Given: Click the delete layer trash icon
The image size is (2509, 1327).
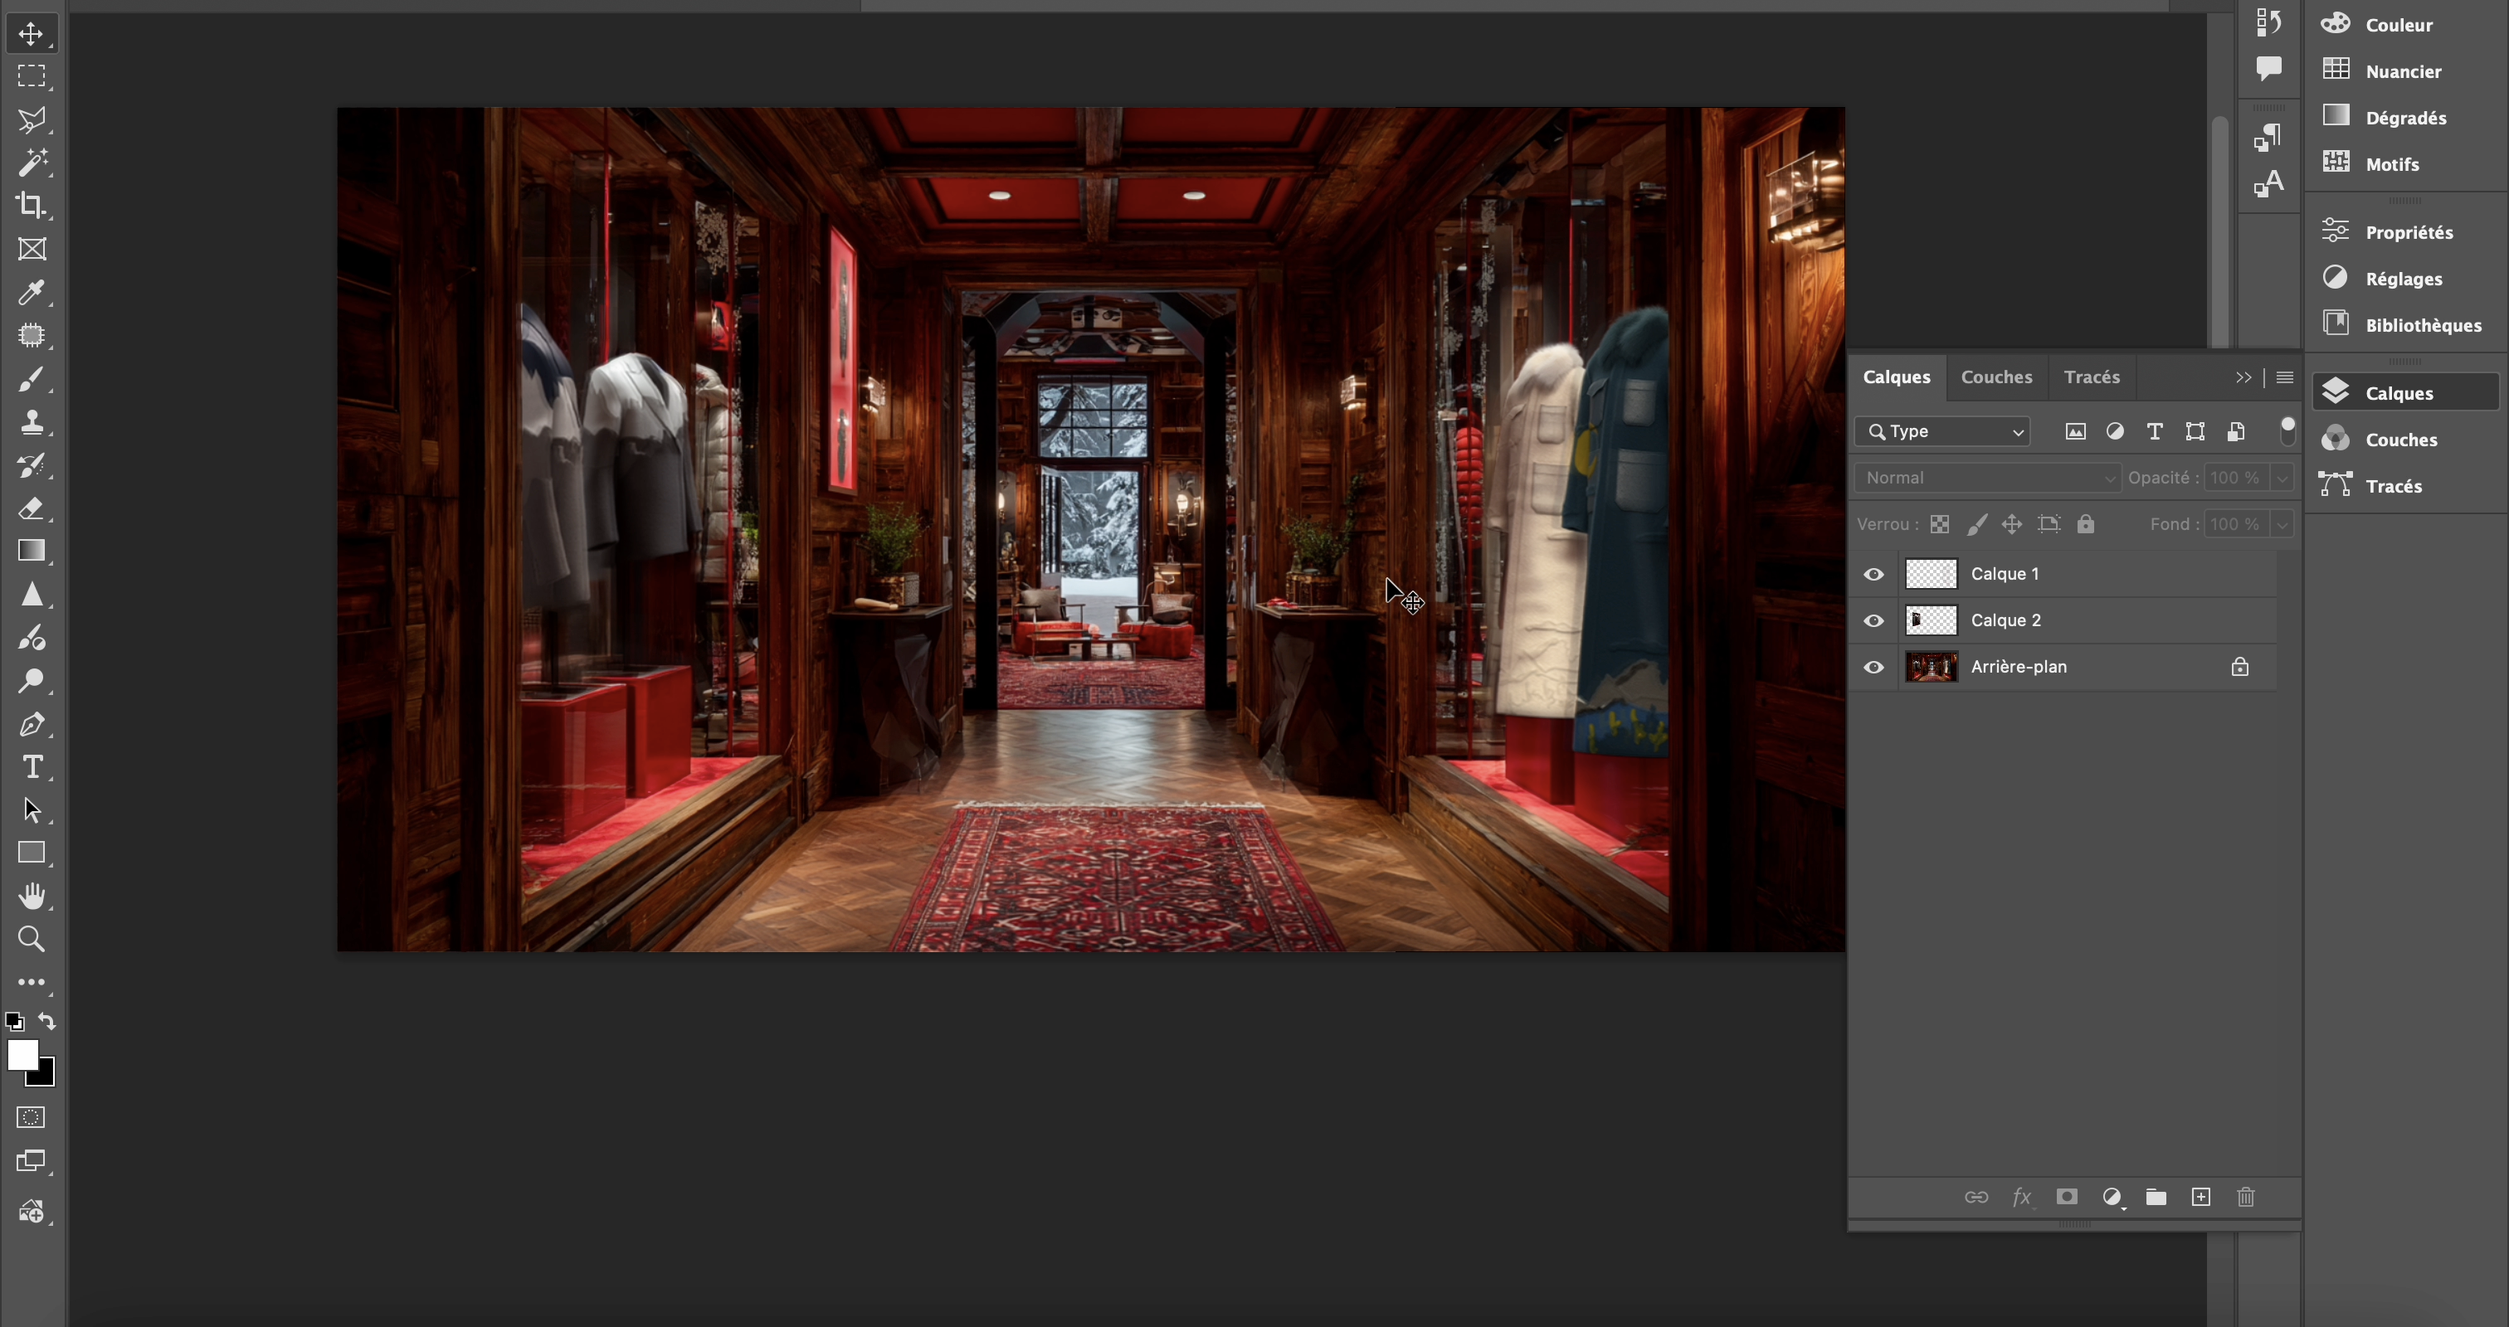Looking at the screenshot, I should coord(2245,1197).
